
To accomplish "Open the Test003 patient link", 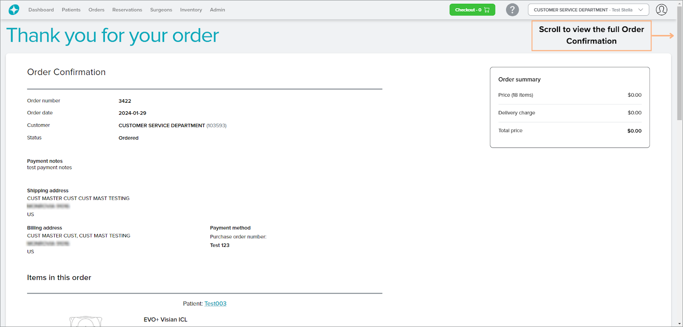I will tap(215, 304).
